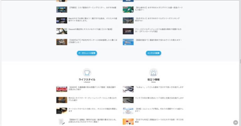Click the siren icon above 役立つ情報
The width and height of the screenshot is (241, 126).
[153, 72]
